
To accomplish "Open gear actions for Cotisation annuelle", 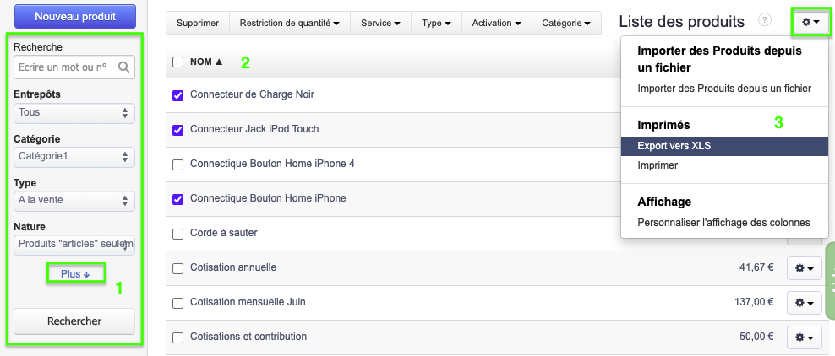I will click(804, 268).
